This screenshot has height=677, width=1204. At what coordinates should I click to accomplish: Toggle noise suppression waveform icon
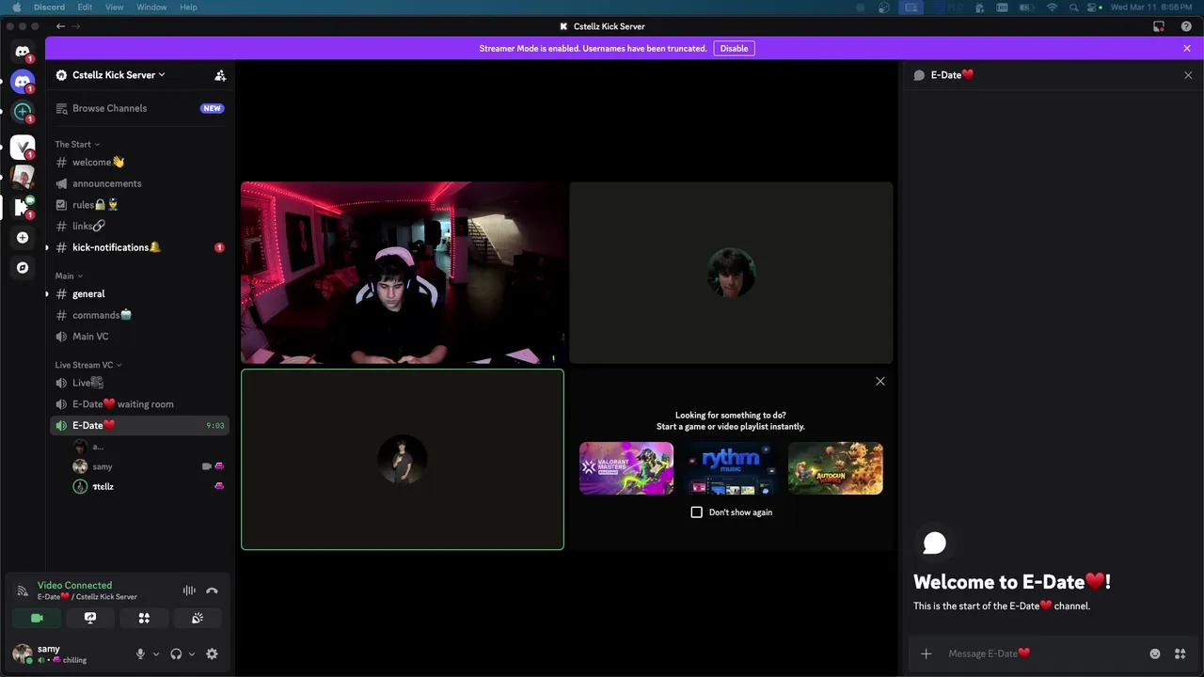(189, 590)
